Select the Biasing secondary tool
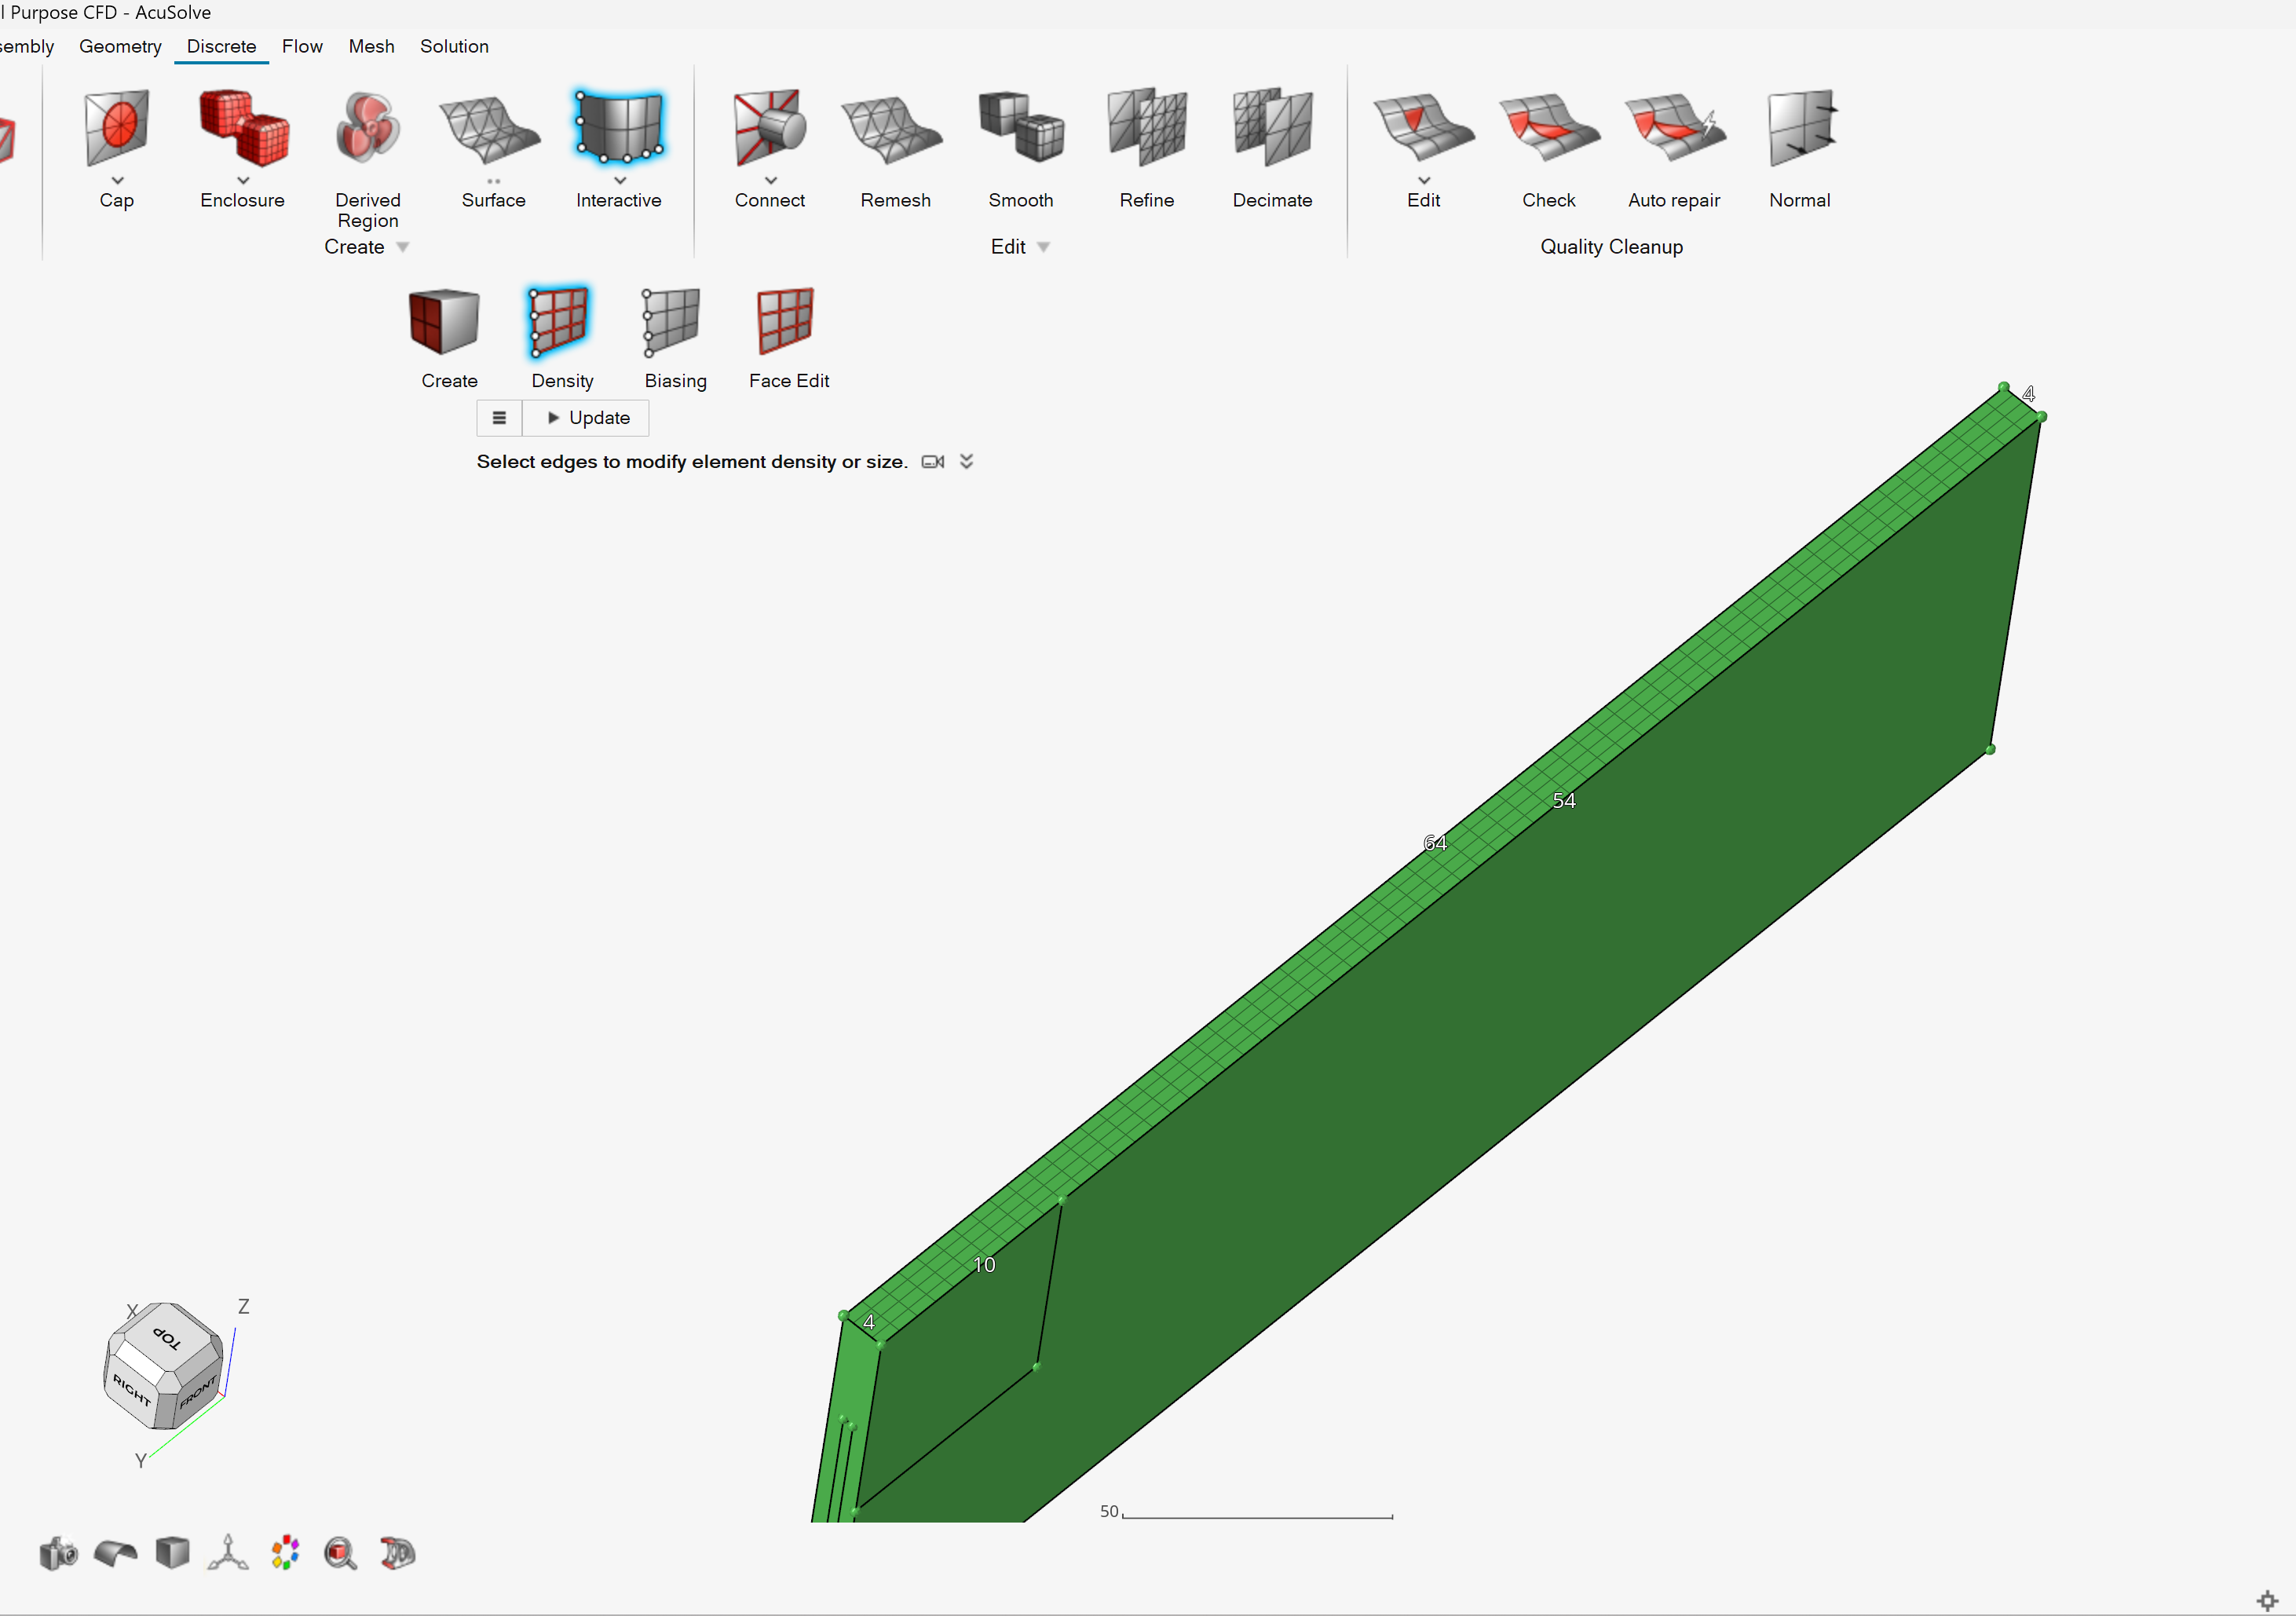The image size is (2296, 1616). click(673, 322)
